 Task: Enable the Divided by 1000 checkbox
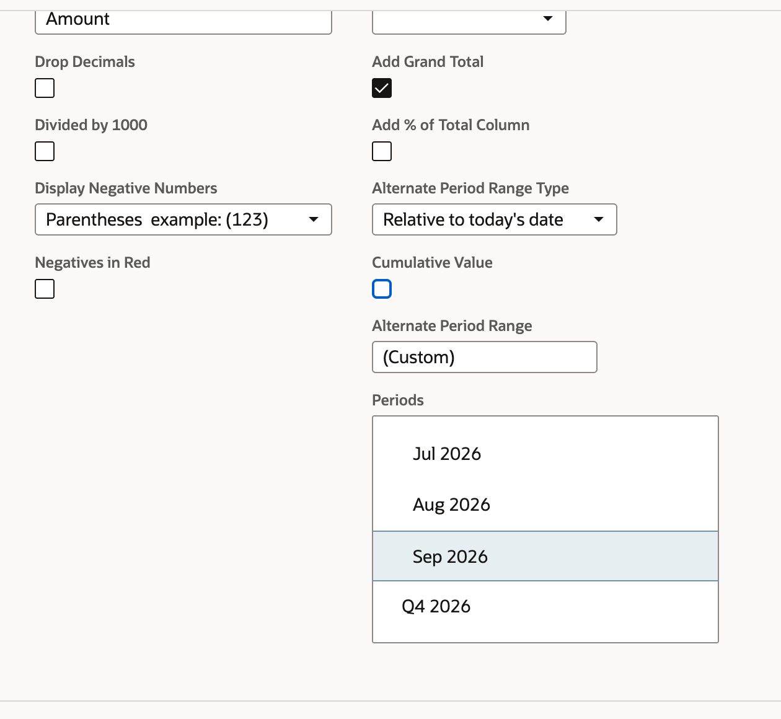[x=45, y=151]
